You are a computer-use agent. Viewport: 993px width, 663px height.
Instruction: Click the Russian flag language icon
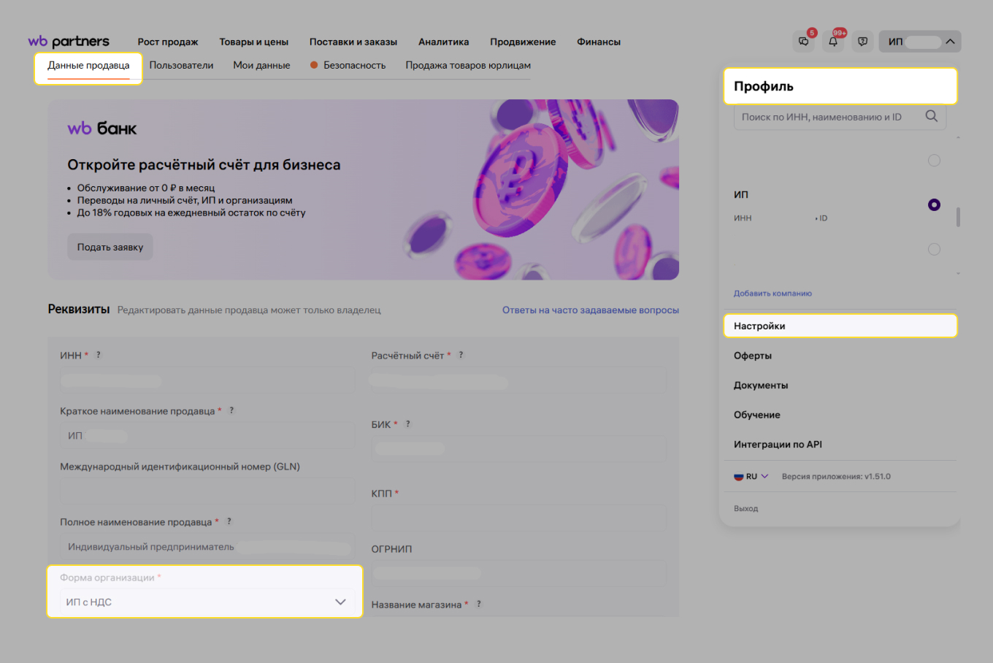click(x=738, y=475)
